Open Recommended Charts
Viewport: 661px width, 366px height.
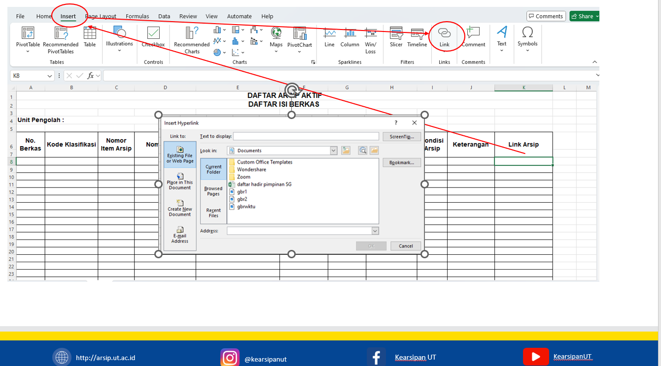pos(192,33)
